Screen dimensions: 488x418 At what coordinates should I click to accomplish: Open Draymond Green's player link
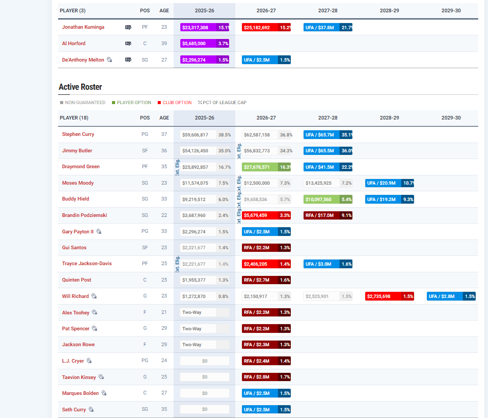coord(81,167)
